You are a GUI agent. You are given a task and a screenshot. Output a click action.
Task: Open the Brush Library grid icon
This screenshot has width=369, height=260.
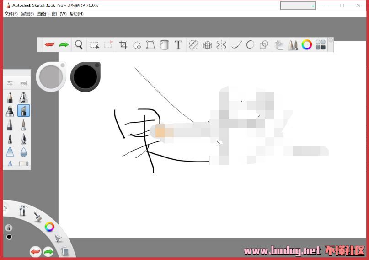(x=23, y=83)
